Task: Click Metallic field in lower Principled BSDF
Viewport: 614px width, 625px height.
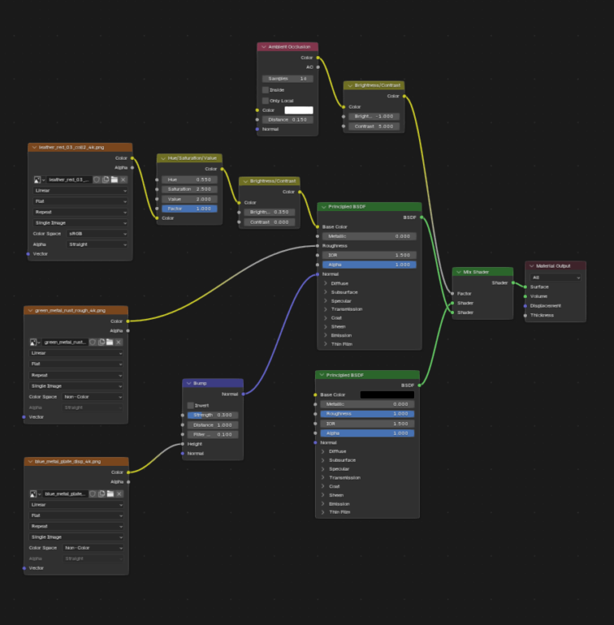Action: [367, 404]
